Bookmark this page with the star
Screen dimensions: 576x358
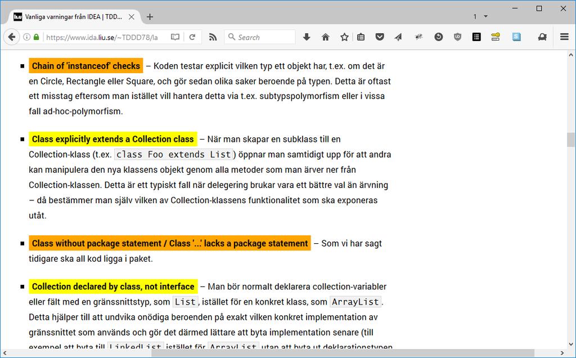point(344,37)
